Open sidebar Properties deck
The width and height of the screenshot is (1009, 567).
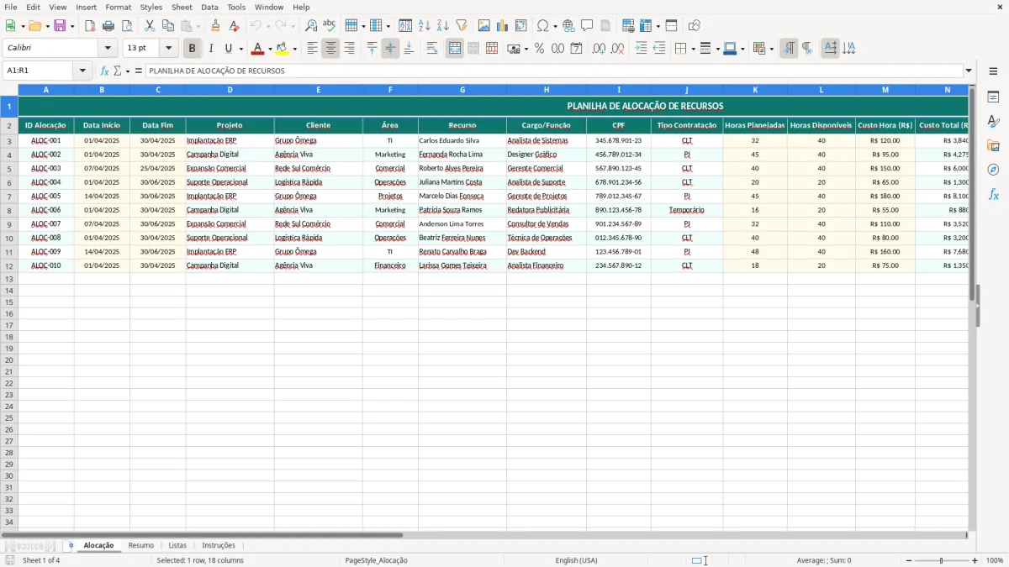click(993, 97)
